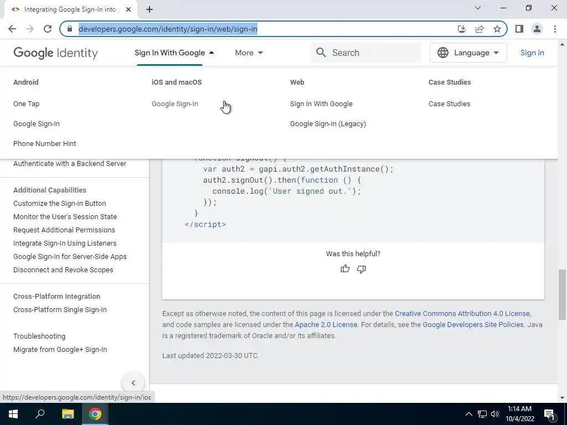Collapse the sidebar with the chevron button
The height and width of the screenshot is (425, 567).
tap(133, 383)
